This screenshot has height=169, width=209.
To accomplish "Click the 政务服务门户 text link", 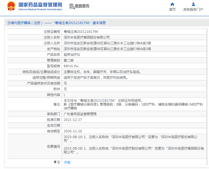I will pyautogui.click(x=193, y=10).
